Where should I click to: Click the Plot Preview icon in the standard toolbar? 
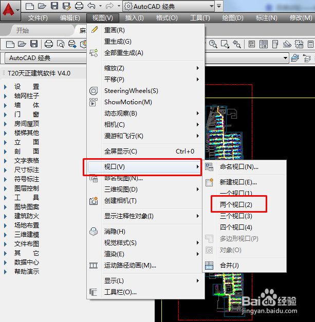[x=61, y=44]
